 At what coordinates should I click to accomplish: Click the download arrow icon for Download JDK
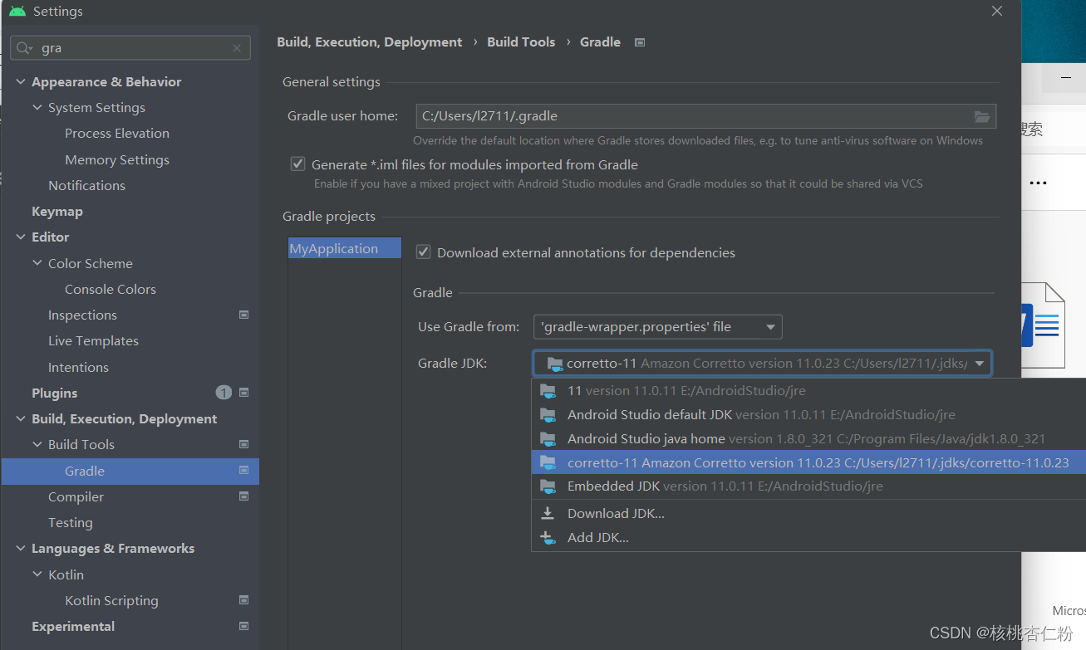(548, 512)
